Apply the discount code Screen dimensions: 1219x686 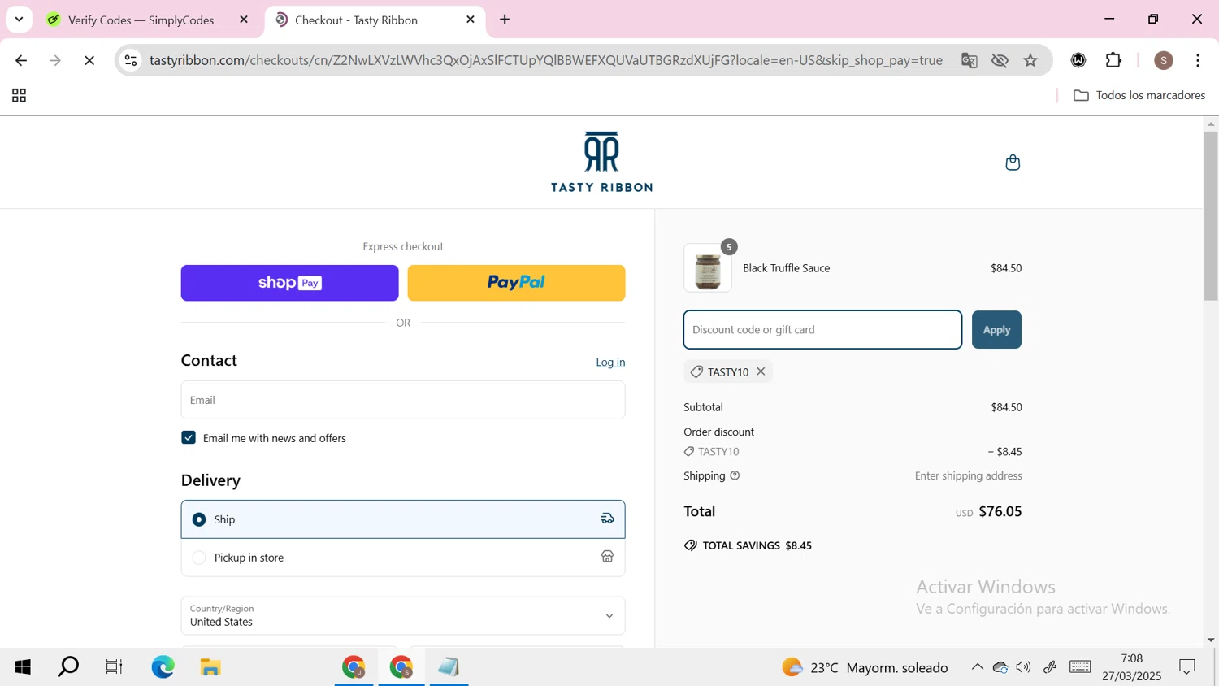[996, 330]
